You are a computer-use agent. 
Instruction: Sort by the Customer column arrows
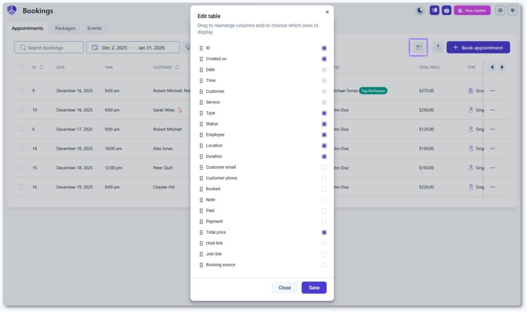[x=177, y=67]
